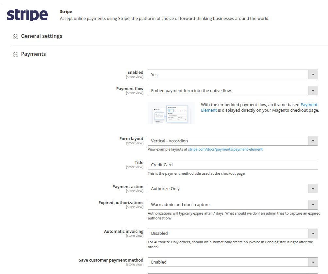Click the Automatic invoicing dropdown arrow icon
This screenshot has width=328, height=274.
313,234
